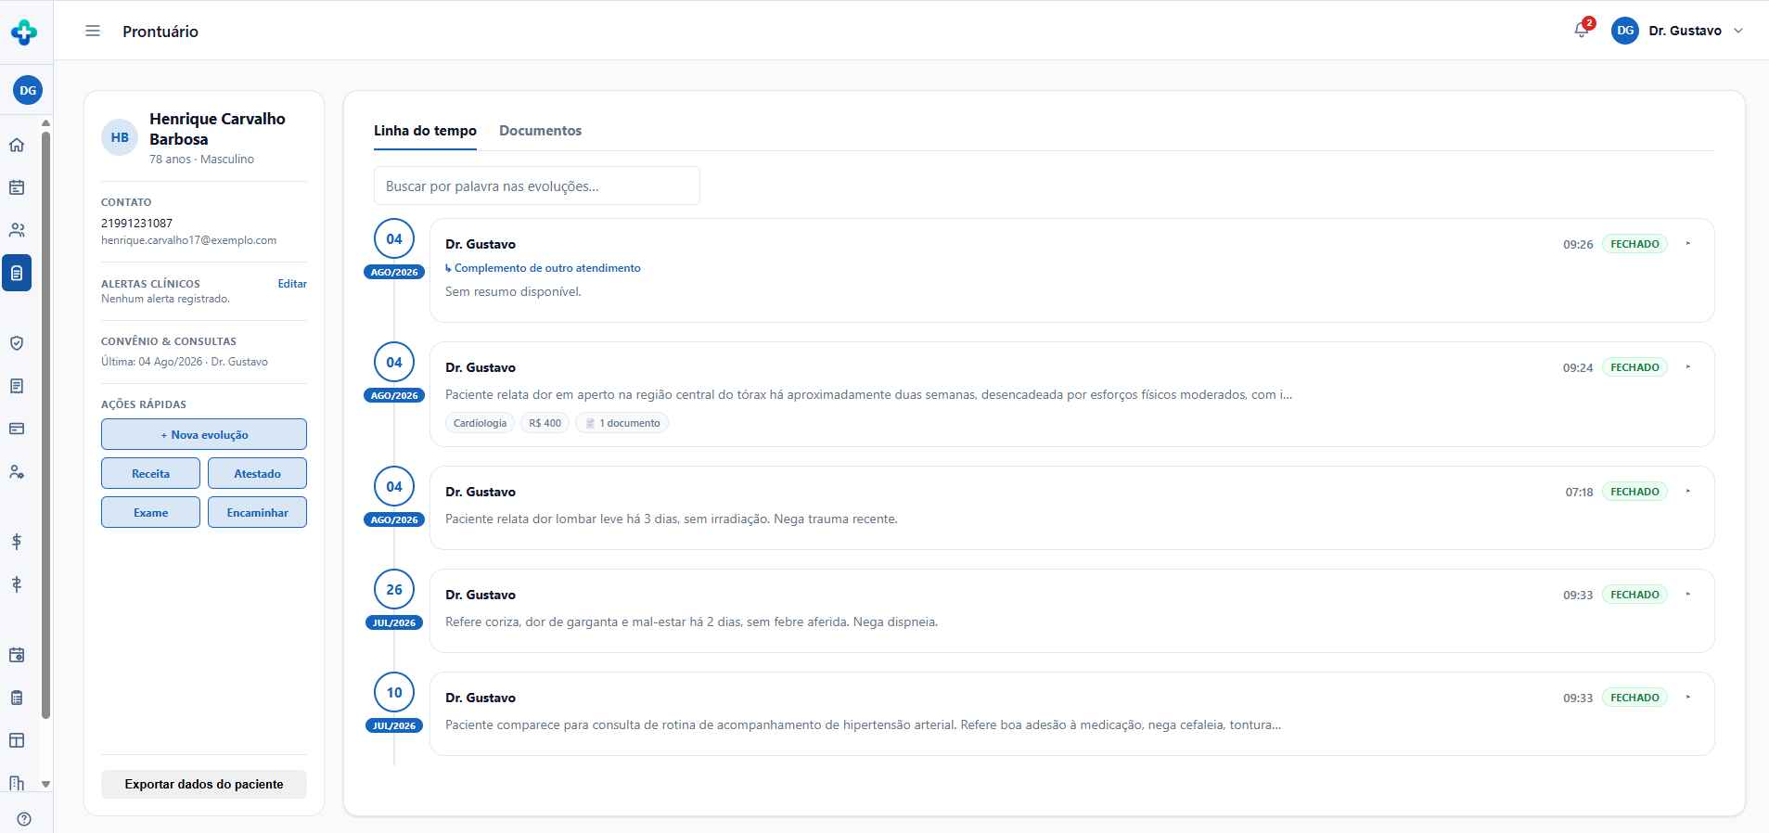This screenshot has width=1769, height=833.
Task: Click the 10 JUL/2026 timeline marker
Action: pos(394,703)
